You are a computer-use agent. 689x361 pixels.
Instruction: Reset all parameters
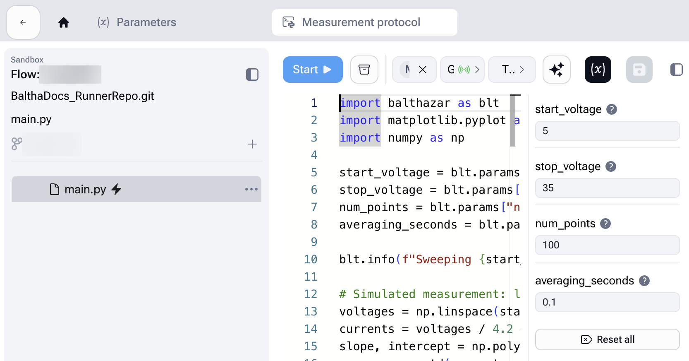click(608, 339)
